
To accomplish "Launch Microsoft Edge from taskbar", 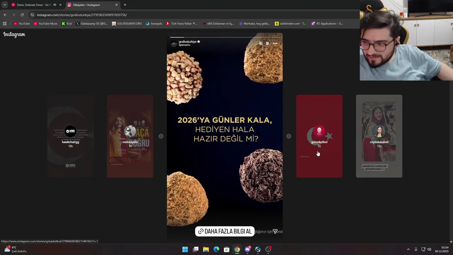I will pyautogui.click(x=216, y=249).
